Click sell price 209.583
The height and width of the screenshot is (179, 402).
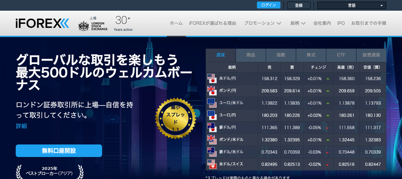click(269, 91)
